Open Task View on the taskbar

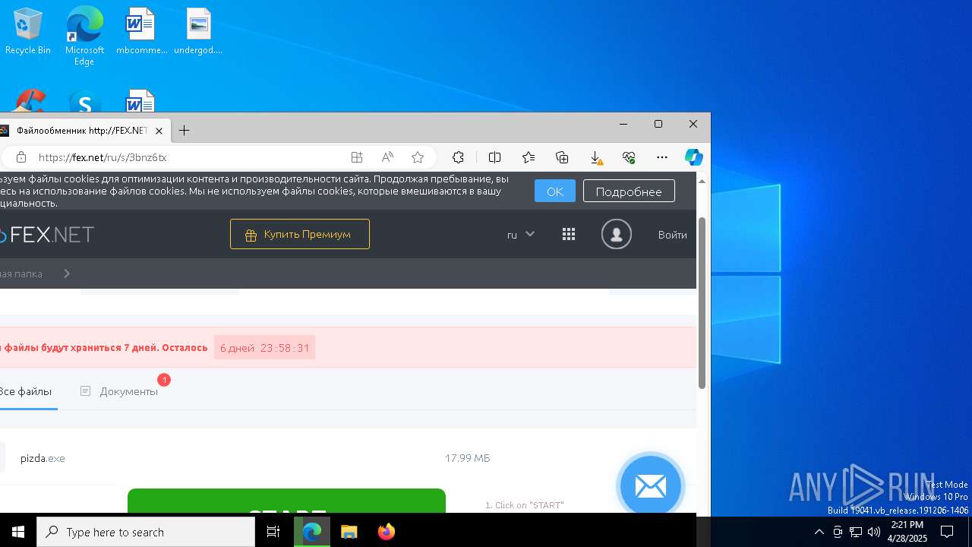click(x=273, y=532)
